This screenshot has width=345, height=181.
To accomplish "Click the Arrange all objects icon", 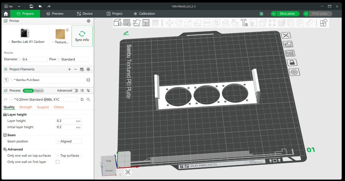I will pyautogui.click(x=146, y=23).
